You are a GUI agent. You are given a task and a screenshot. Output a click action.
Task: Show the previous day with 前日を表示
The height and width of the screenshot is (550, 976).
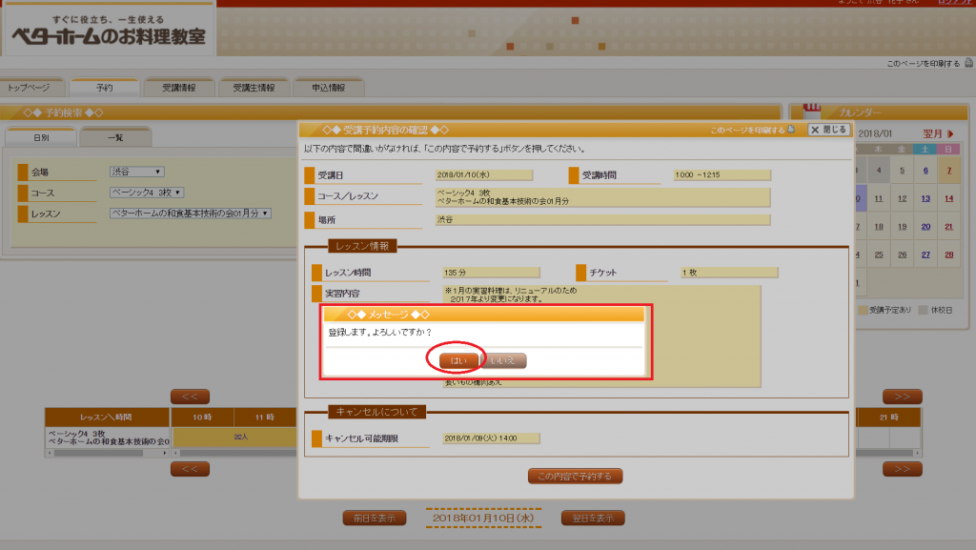click(x=374, y=519)
